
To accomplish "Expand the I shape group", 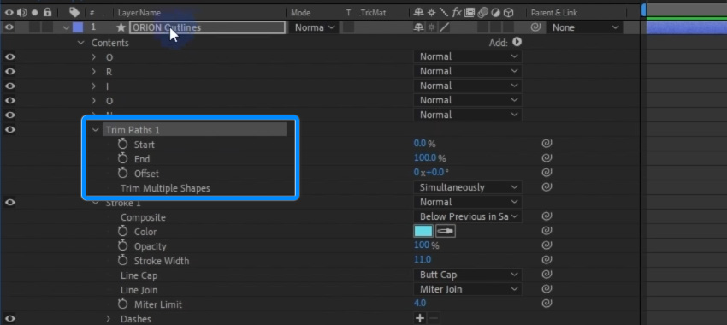I will (94, 86).
